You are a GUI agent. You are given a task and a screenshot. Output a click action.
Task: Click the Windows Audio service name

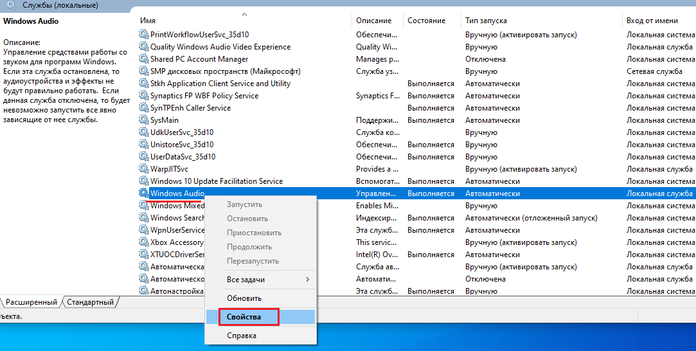[x=177, y=193]
